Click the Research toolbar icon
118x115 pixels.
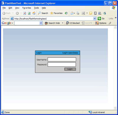click(95, 13)
